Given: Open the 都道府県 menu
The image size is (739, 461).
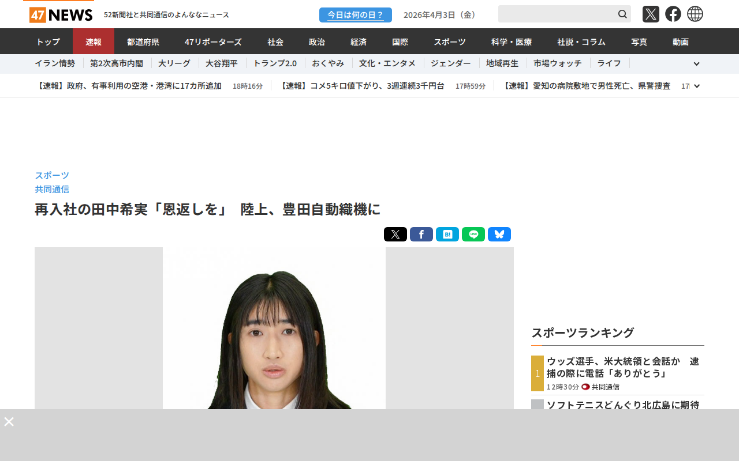Looking at the screenshot, I should coord(143,41).
